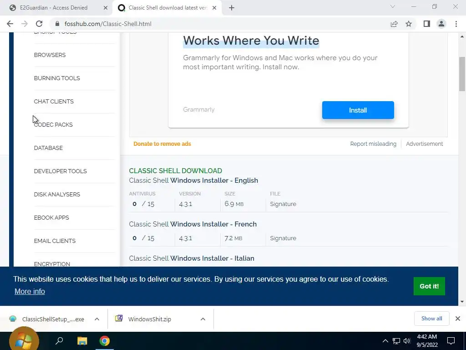Viewport: 466px width, 350px height.
Task: Open a new browser tab
Action: coord(232,8)
